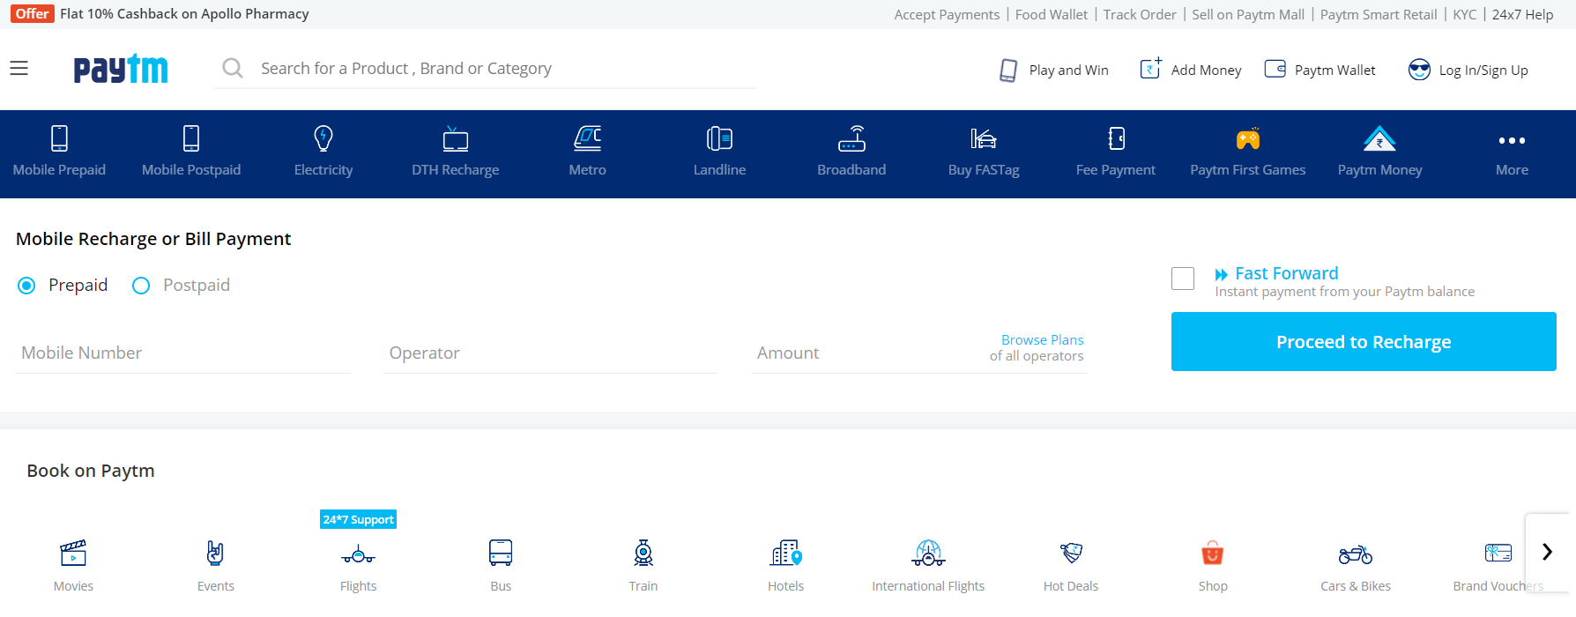The image size is (1576, 617).
Task: Select Electricity bulb icon
Action: click(323, 138)
